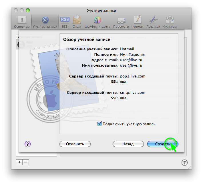Open help with the purple question mark

point(28,144)
